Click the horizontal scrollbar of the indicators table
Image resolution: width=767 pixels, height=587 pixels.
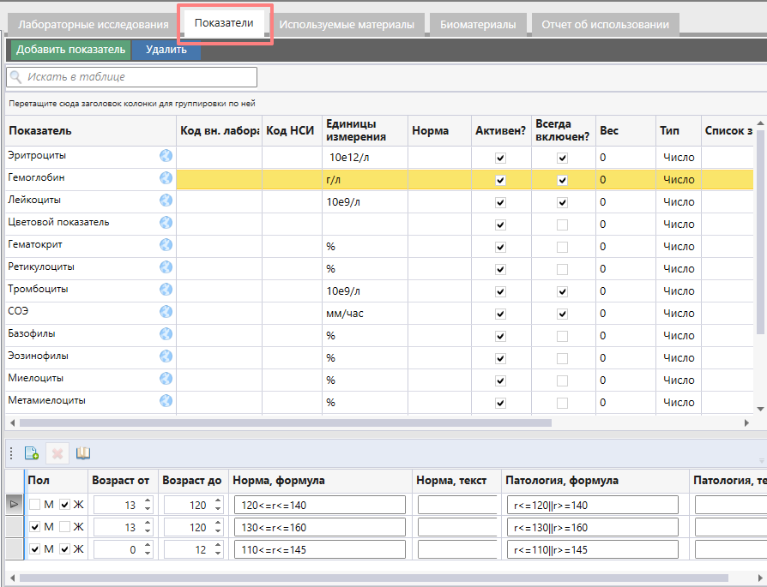coord(283,422)
